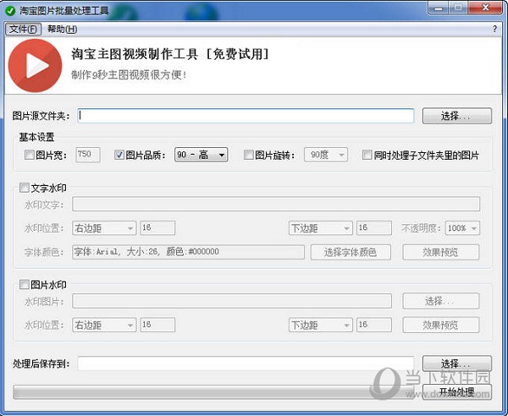Screen dimensions: 508x416
Task: Click the 制作9秒主图视频很方便! subtitle text
Action: tap(129, 74)
